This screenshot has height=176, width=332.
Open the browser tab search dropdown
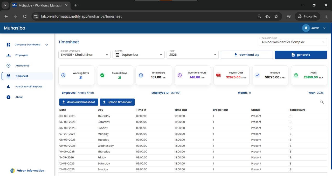tap(5, 5)
